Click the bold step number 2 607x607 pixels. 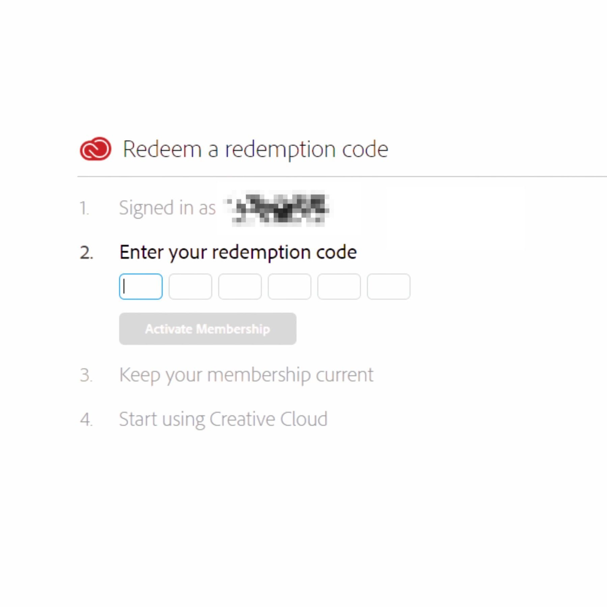point(86,253)
